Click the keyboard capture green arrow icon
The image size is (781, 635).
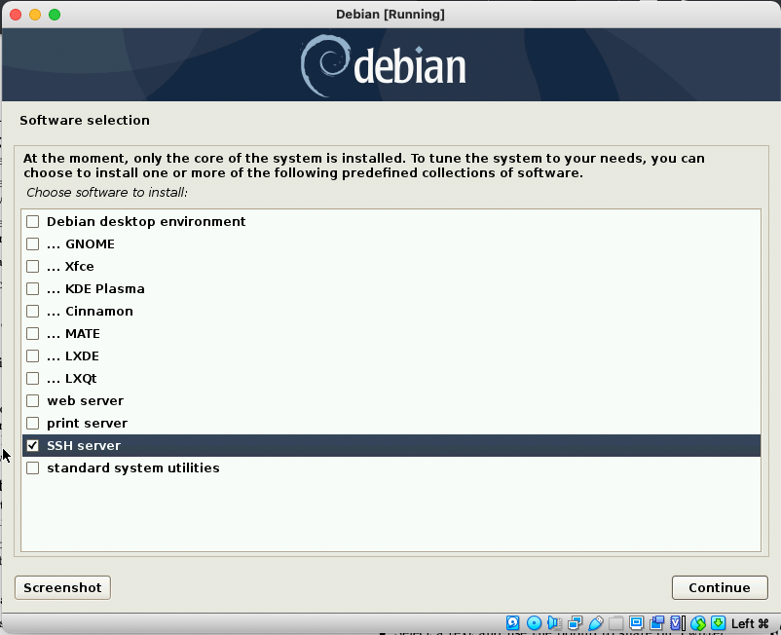point(719,623)
